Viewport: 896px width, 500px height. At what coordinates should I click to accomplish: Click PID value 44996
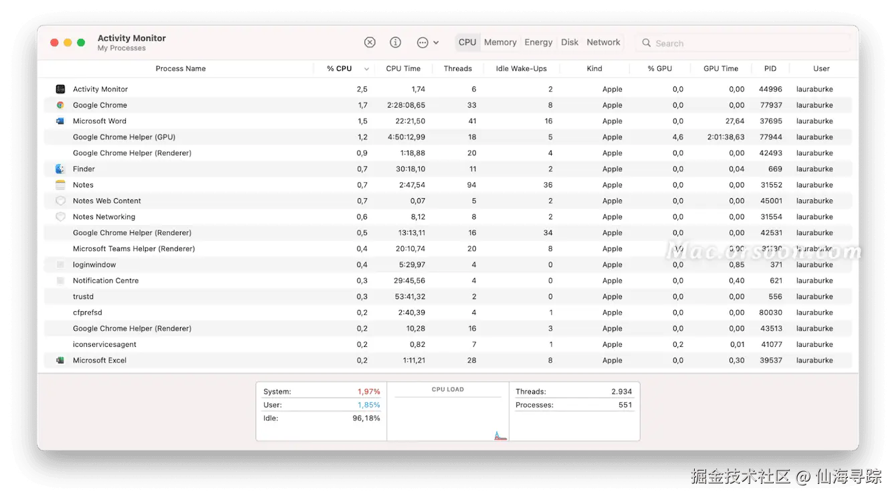tap(770, 89)
